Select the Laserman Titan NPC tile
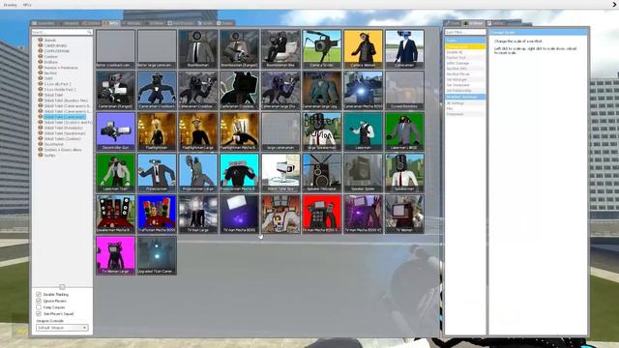The height and width of the screenshot is (348, 619). (x=115, y=173)
